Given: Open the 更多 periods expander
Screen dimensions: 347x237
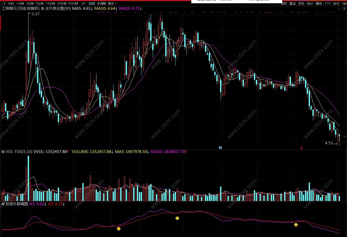Looking at the screenshot, I should (x=112, y=3).
